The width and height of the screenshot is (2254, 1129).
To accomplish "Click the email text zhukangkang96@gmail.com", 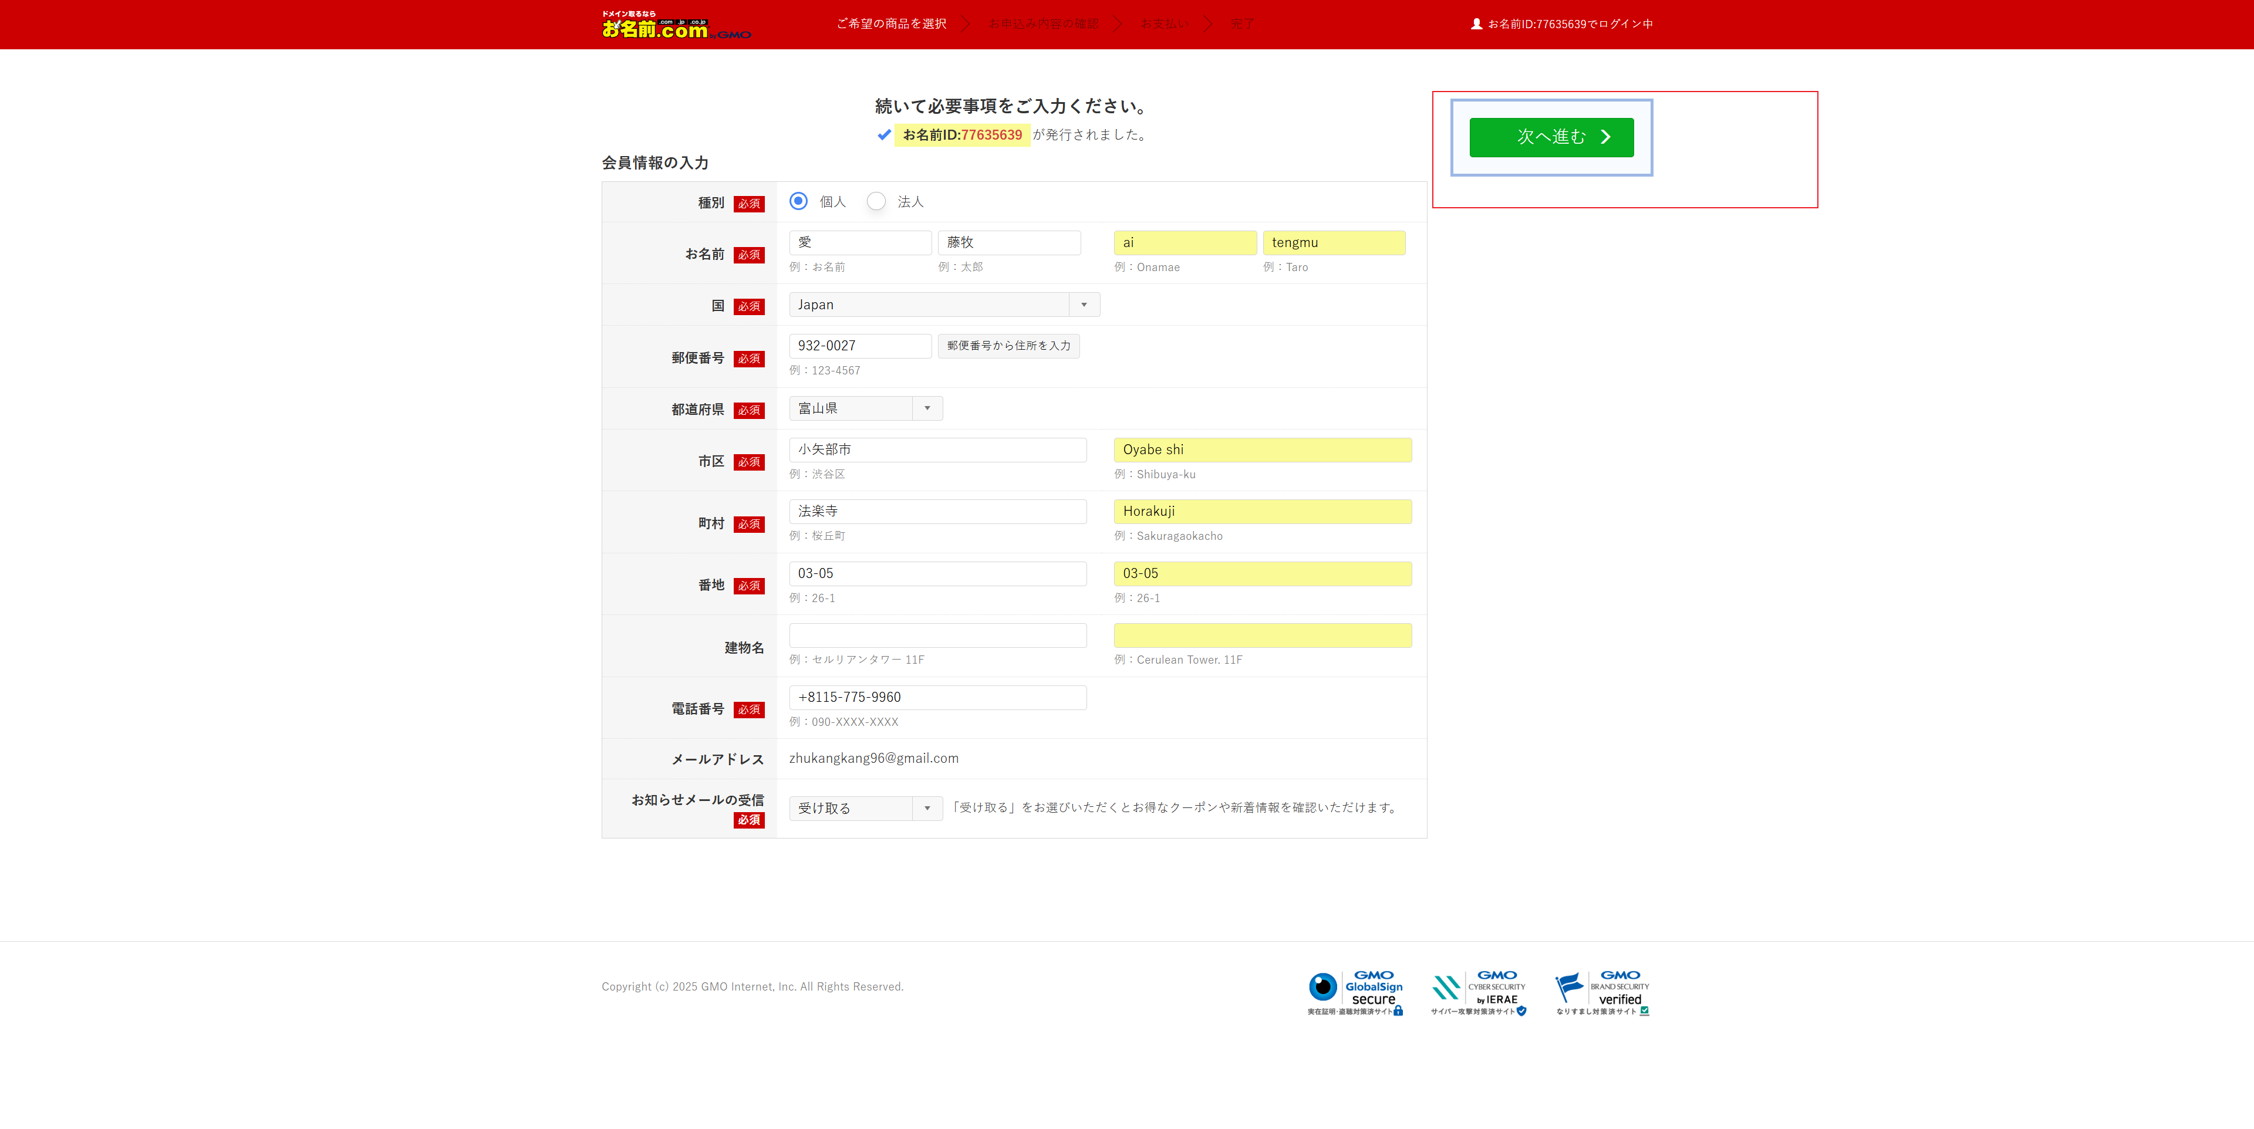I will [x=873, y=758].
